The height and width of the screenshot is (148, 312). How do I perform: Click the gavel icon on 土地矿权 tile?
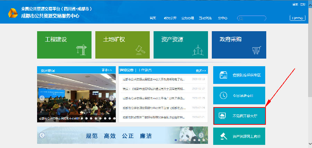coord(140,50)
